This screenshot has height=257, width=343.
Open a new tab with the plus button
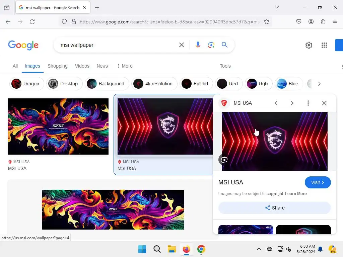(97, 8)
